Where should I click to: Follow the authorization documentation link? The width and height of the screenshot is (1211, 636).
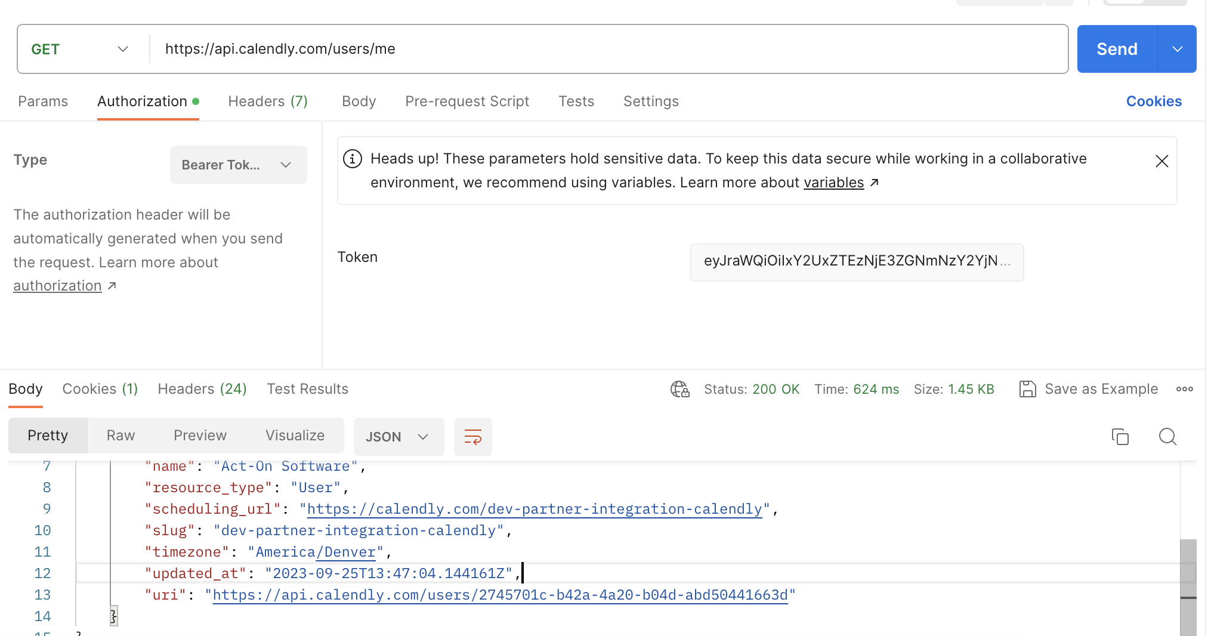pyautogui.click(x=57, y=285)
